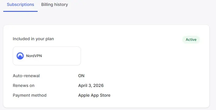Click the word plan in the heading
The height and width of the screenshot is (110, 216).
pyautogui.click(x=49, y=39)
